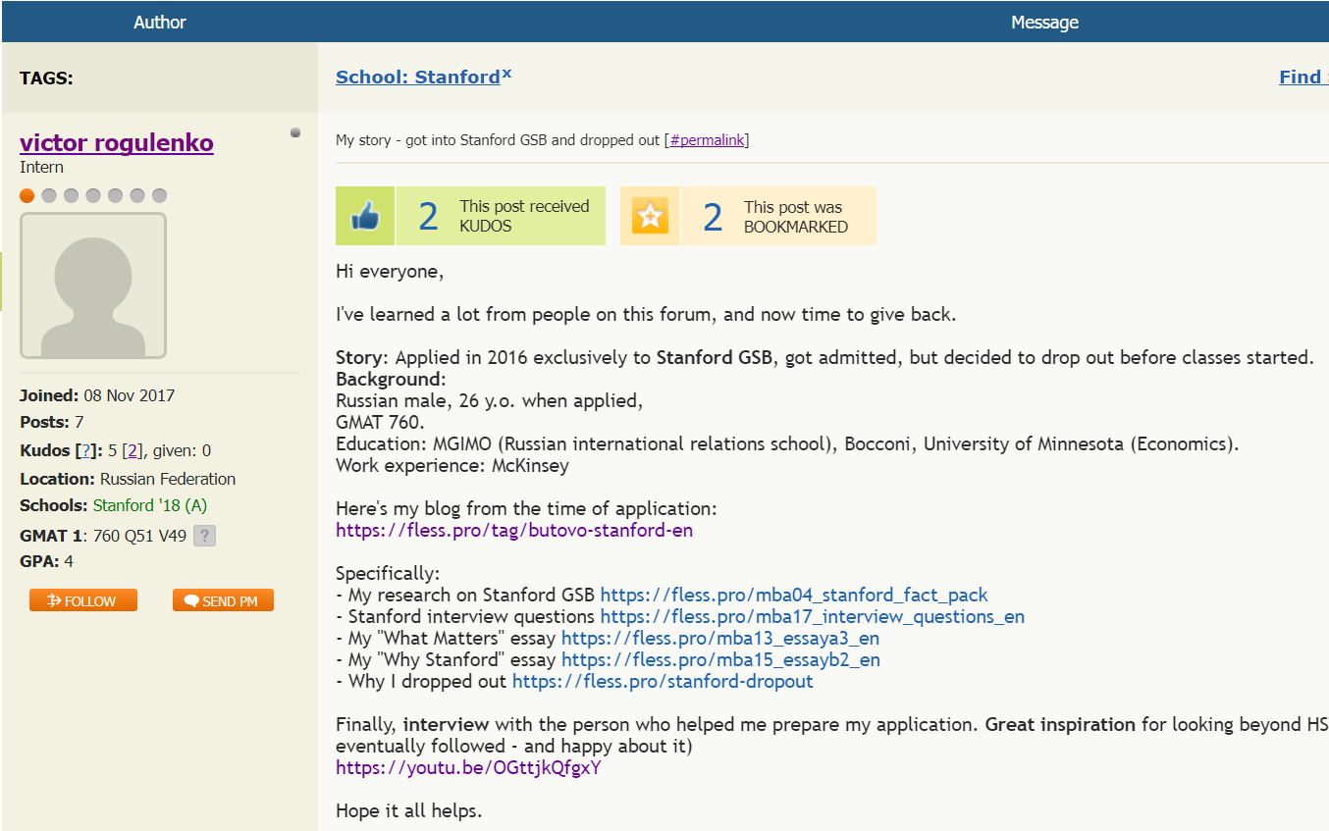
Task: Remove the School: Stanford filter with the x
Action: [506, 70]
